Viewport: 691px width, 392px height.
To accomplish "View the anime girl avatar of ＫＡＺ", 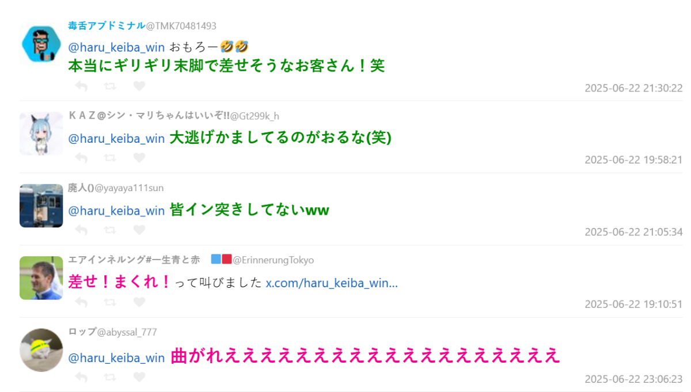I will tap(41, 134).
